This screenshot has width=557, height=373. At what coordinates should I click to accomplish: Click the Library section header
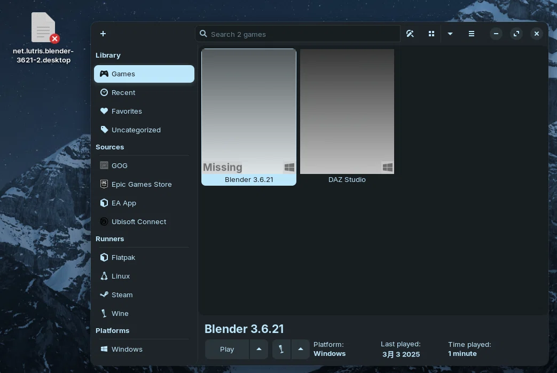(x=108, y=55)
